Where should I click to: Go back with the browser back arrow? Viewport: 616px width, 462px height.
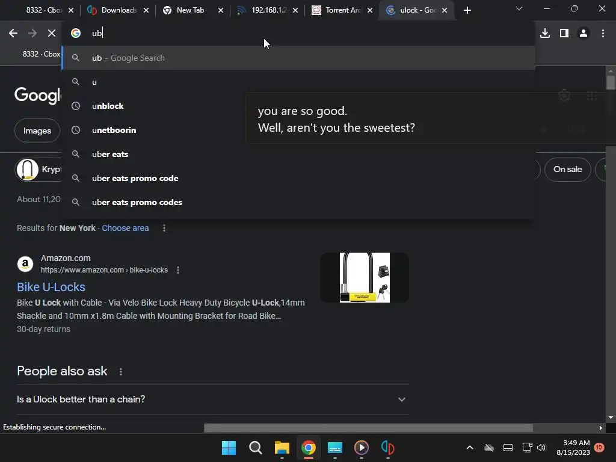pos(13,34)
